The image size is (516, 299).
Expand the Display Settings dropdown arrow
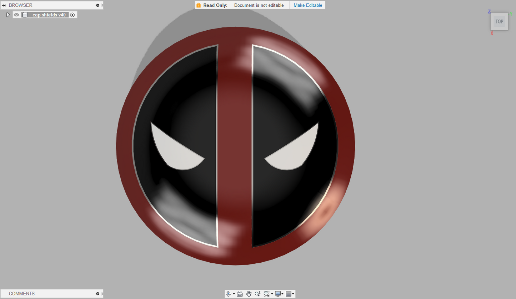(282, 294)
